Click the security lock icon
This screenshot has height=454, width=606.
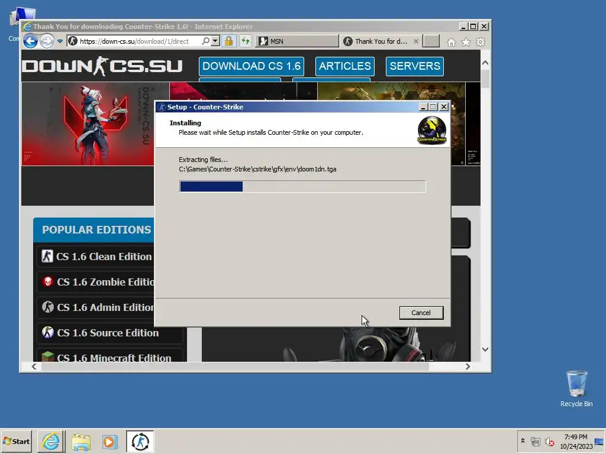229,41
